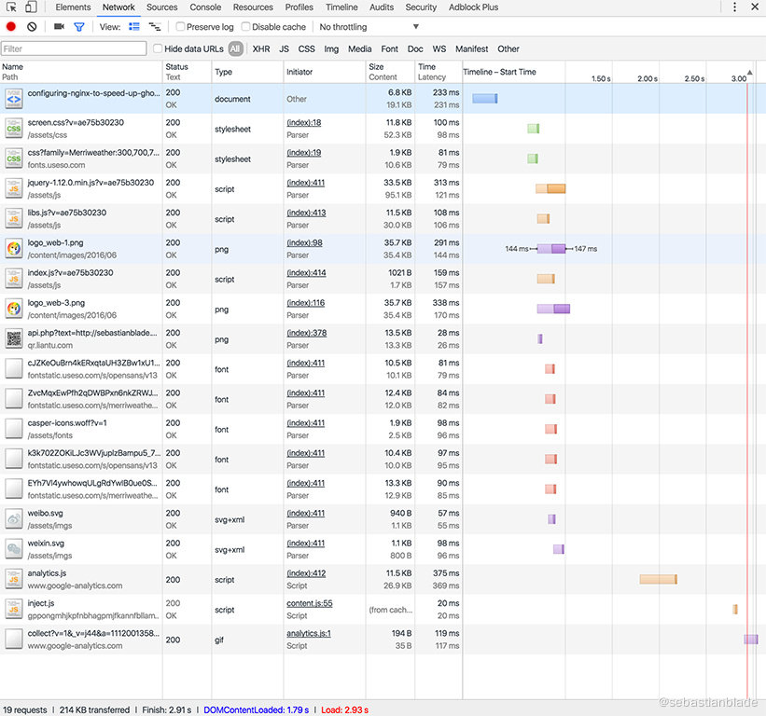This screenshot has height=716, width=766.
Task: Open initiator link (index):378
Action: pyautogui.click(x=306, y=333)
